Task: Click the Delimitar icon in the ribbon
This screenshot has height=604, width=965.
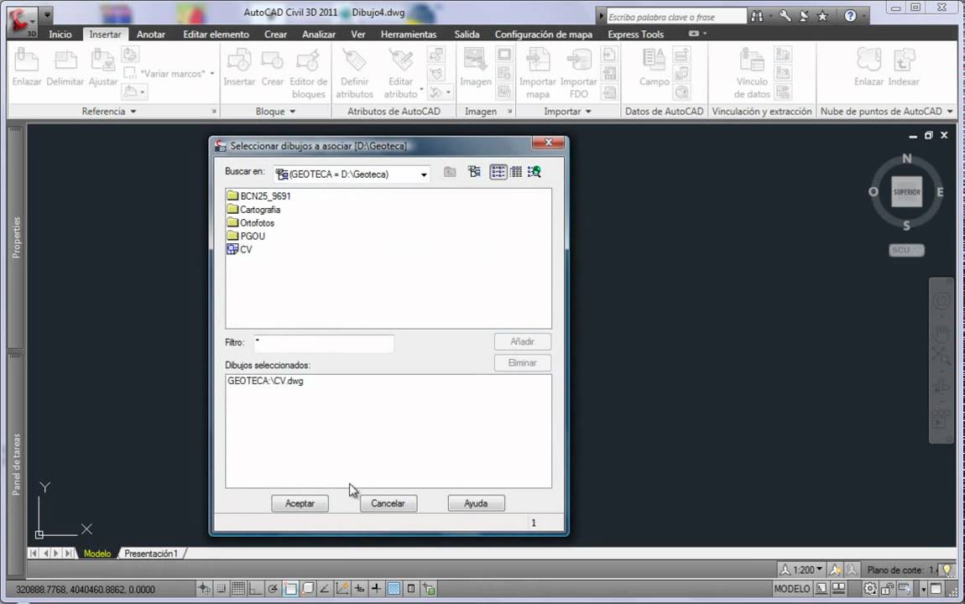Action: (x=65, y=68)
